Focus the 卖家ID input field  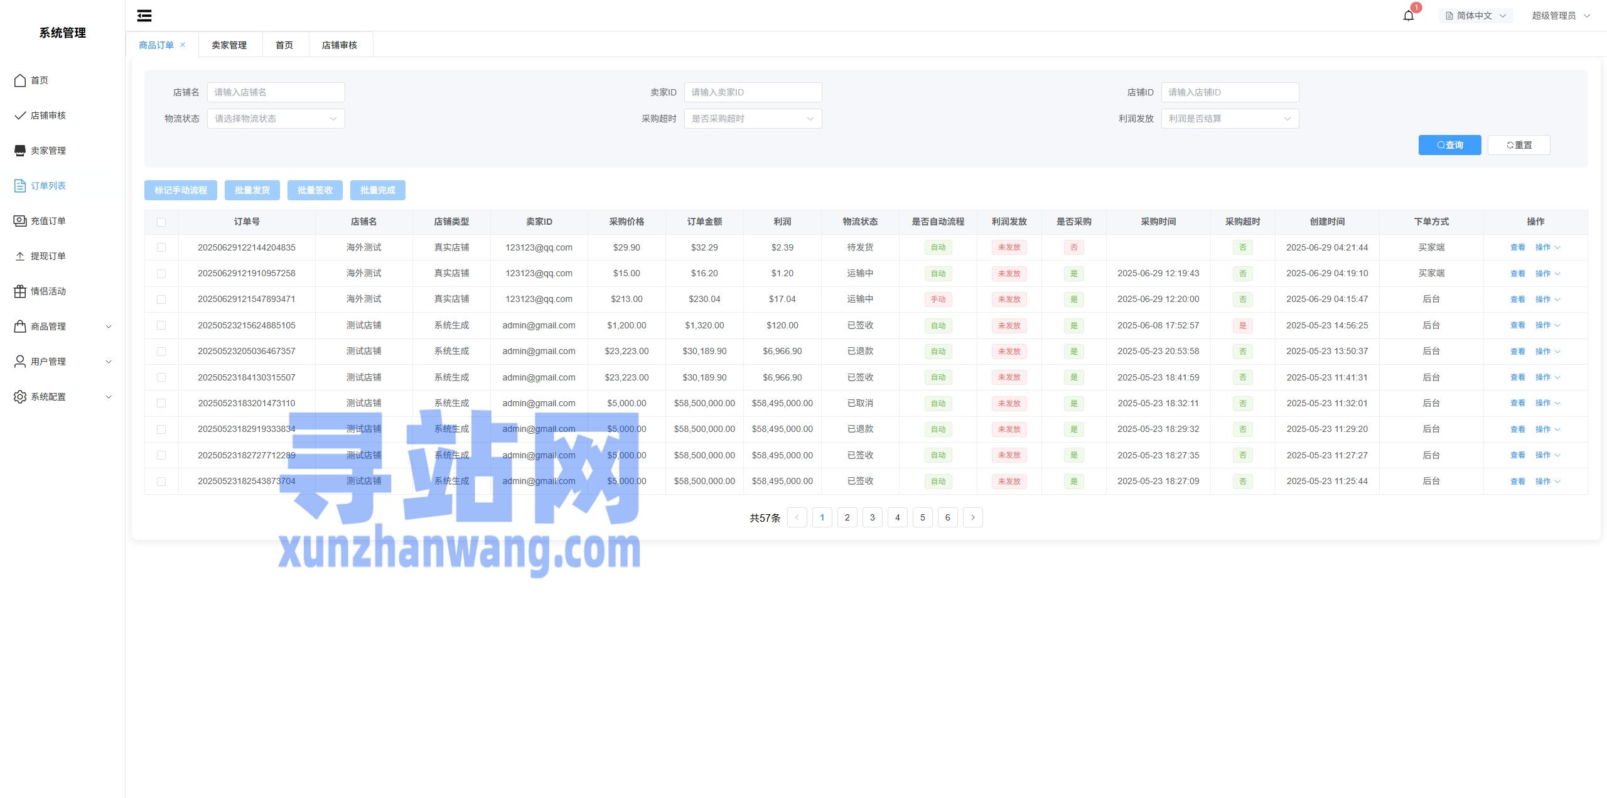(x=753, y=92)
